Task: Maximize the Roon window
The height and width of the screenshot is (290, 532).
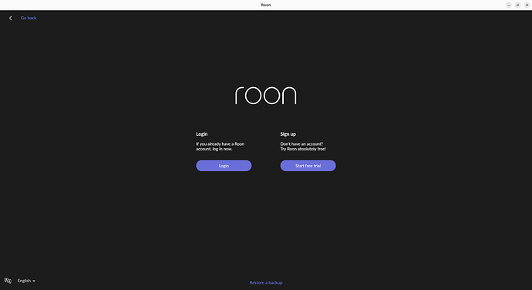Action: click(517, 5)
